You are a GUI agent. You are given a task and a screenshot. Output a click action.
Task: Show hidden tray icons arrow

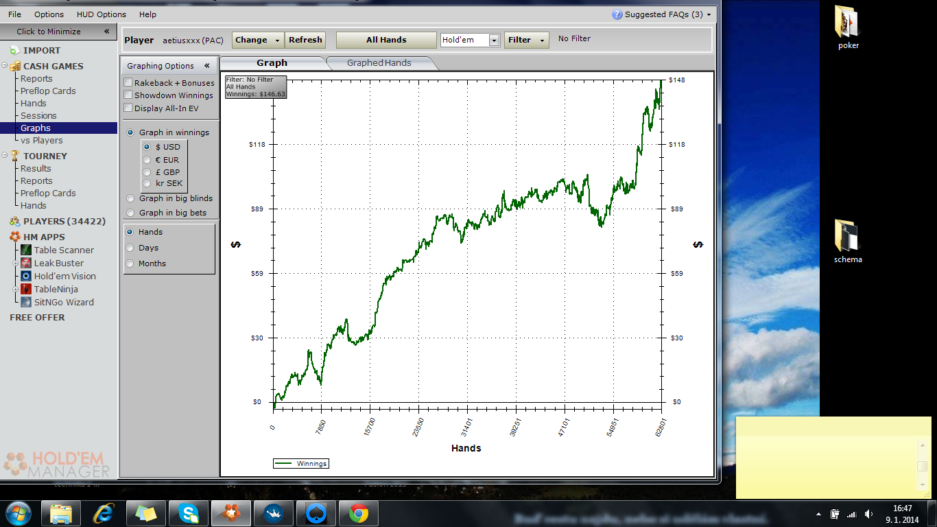[818, 514]
